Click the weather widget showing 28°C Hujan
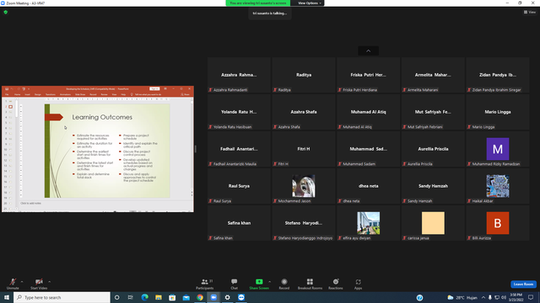540x303 pixels. pos(462,297)
